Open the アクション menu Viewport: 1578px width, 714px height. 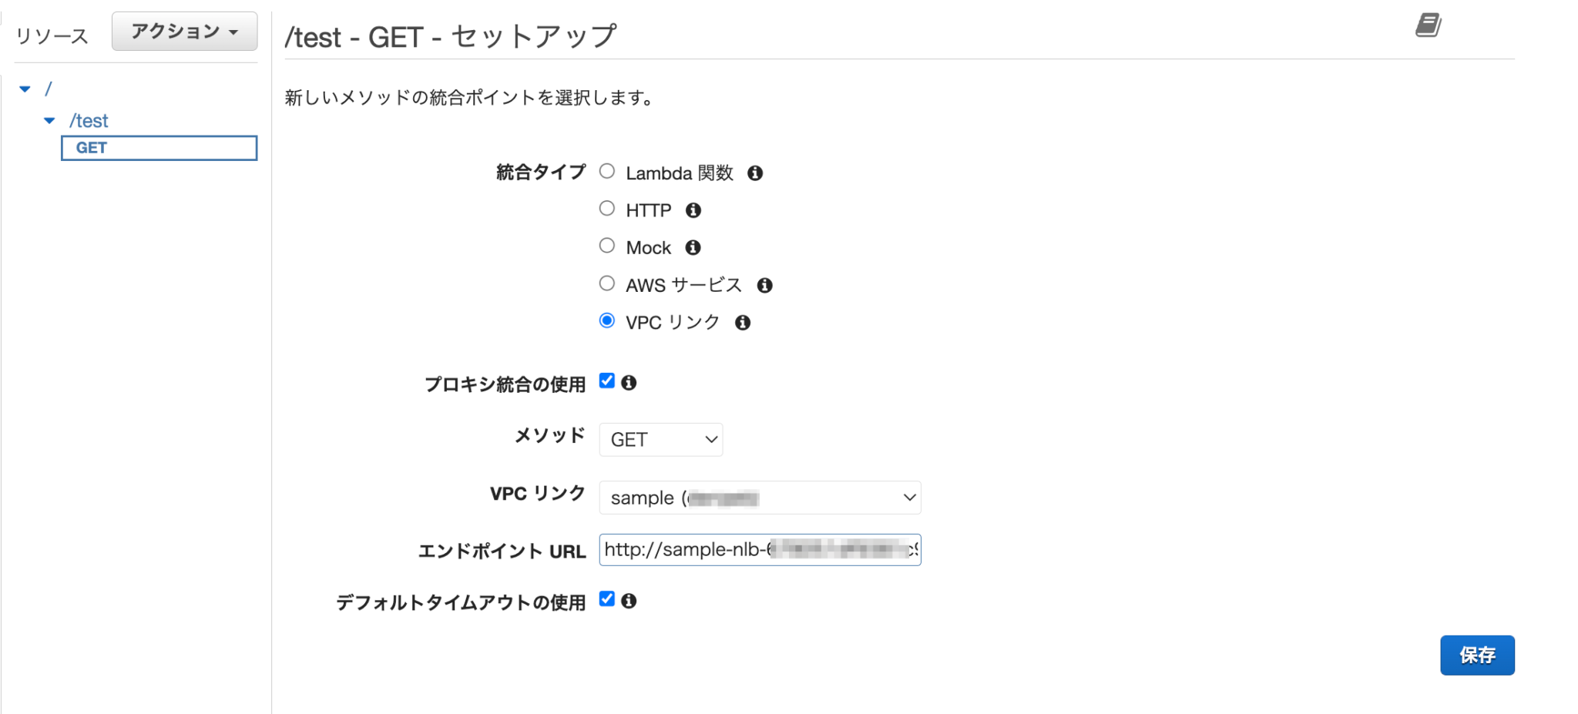tap(184, 31)
